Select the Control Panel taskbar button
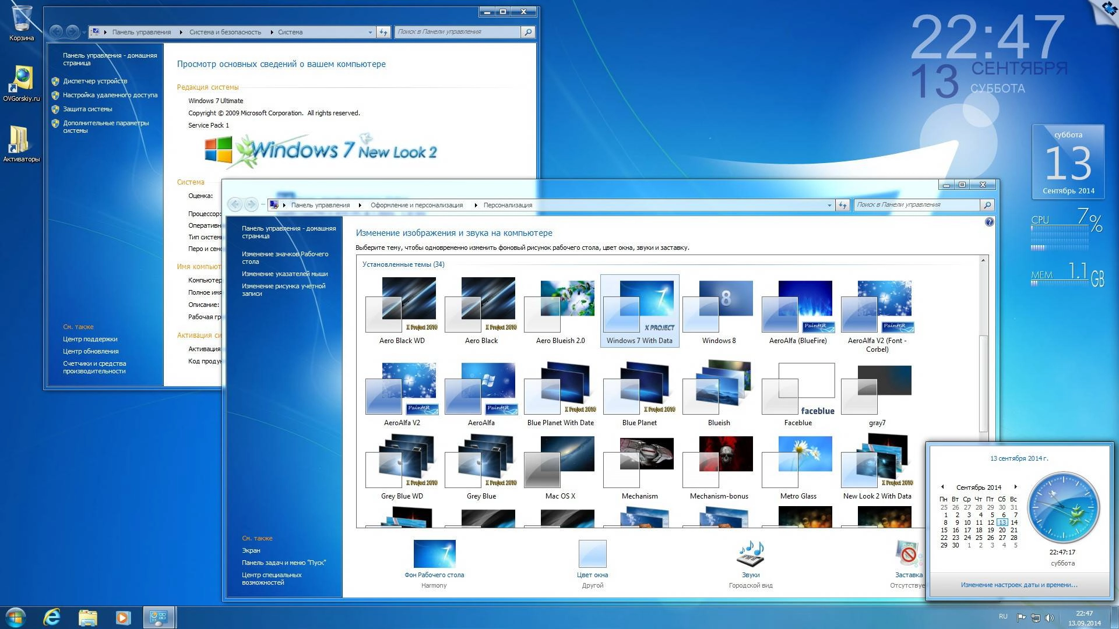 [x=159, y=617]
